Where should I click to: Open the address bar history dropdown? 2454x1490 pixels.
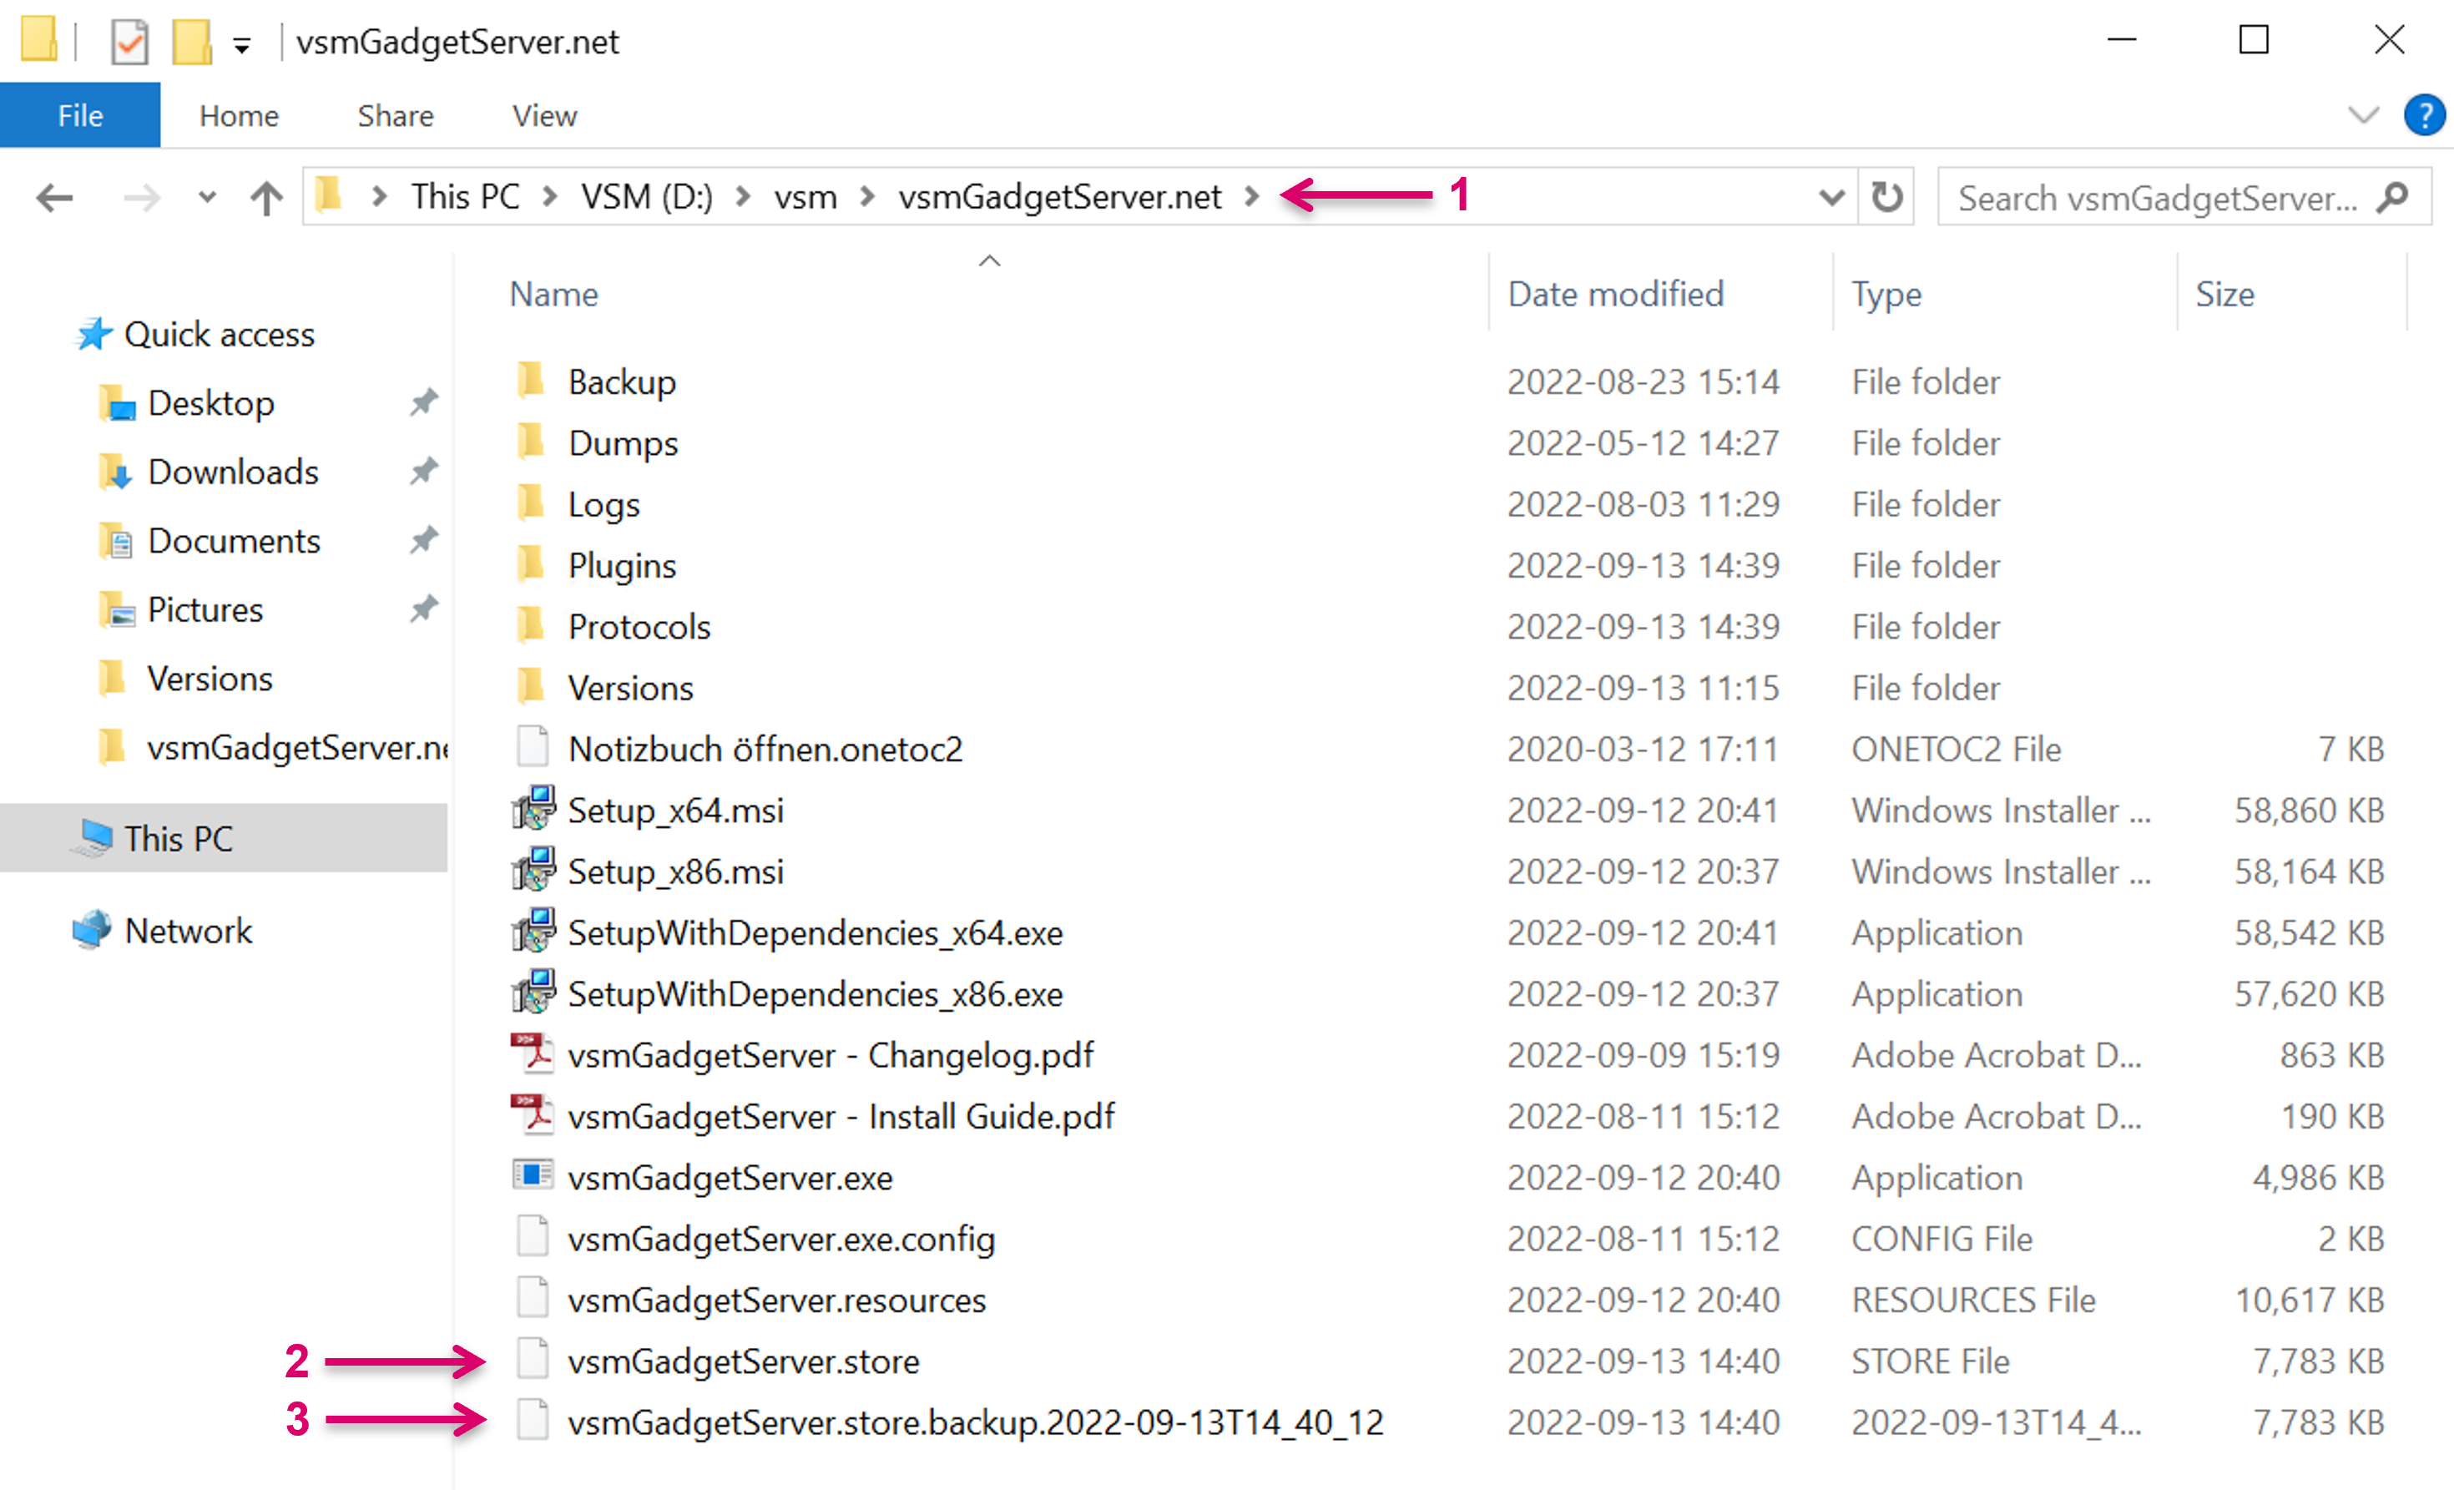click(x=1830, y=197)
